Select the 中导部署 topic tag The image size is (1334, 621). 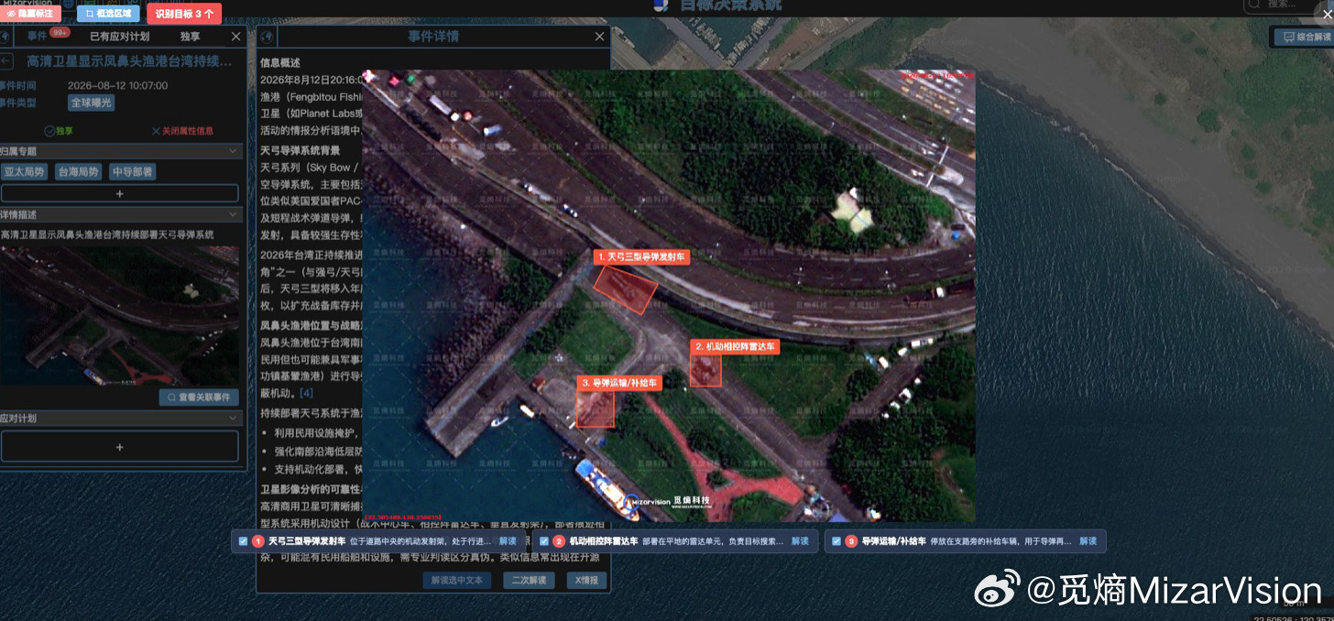click(132, 171)
